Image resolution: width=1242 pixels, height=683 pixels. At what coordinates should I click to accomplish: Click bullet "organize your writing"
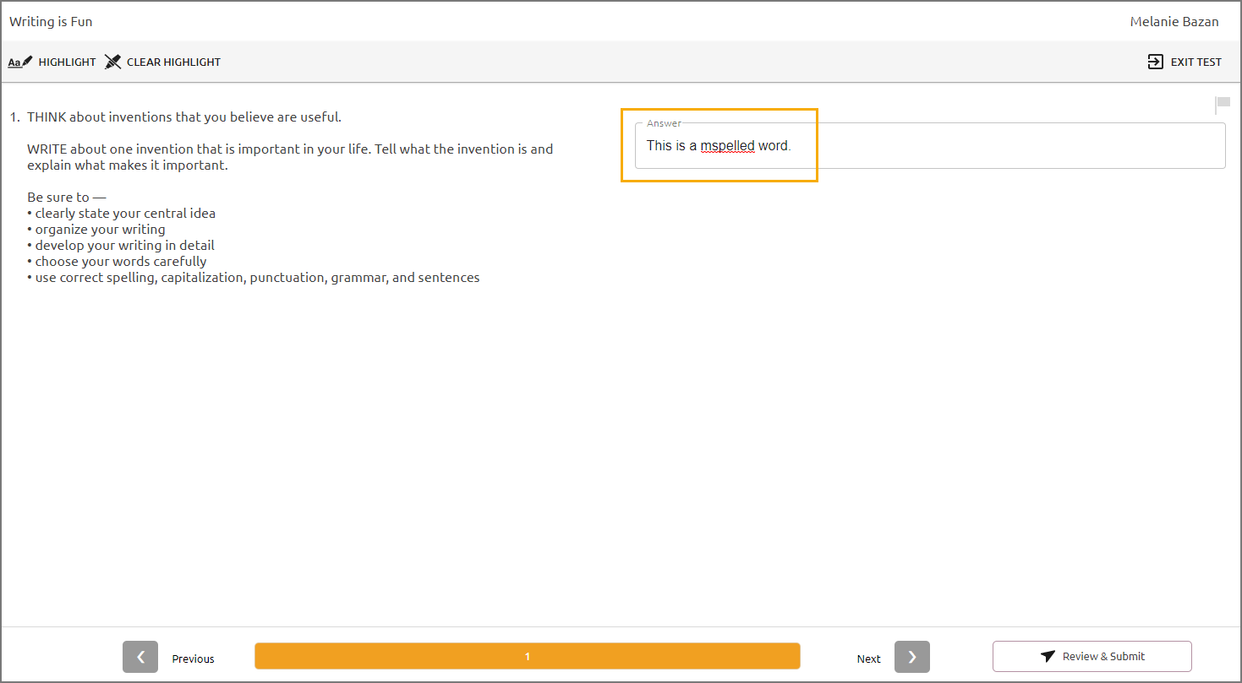tap(96, 230)
